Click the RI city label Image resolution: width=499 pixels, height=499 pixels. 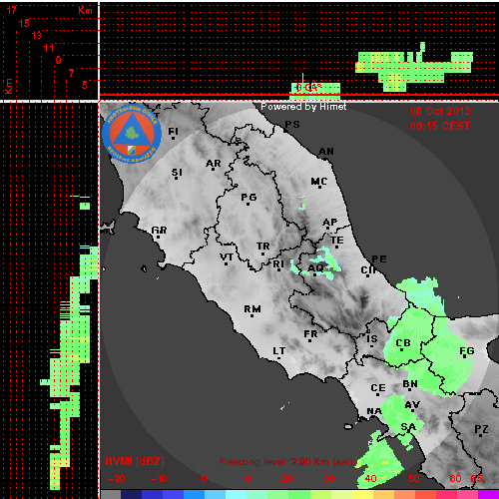pyautogui.click(x=278, y=264)
